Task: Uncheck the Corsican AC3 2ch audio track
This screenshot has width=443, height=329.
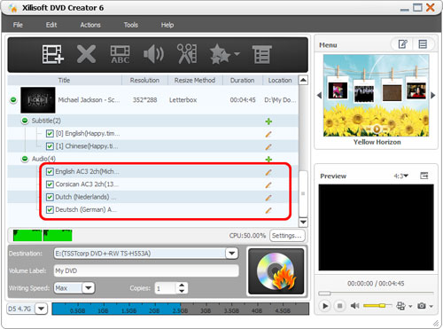Action: 50,184
